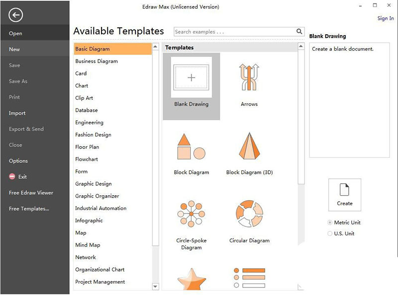Screen dimensions: 398x295
Task: Select the Metric Unit radio button
Action: click(330, 222)
